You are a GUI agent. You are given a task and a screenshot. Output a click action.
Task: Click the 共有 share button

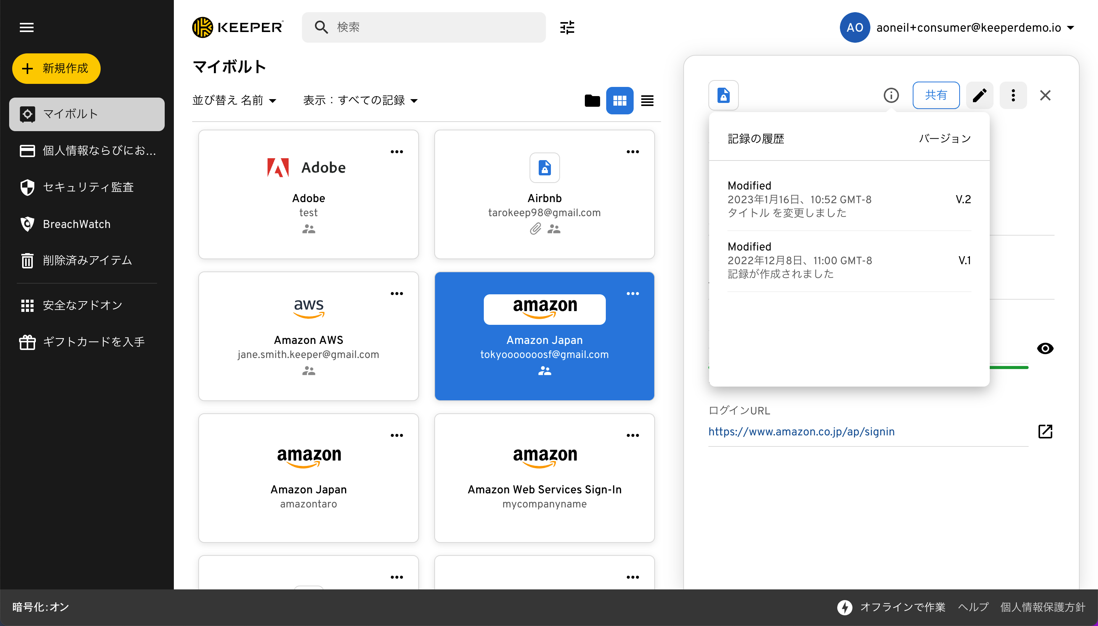coord(936,95)
